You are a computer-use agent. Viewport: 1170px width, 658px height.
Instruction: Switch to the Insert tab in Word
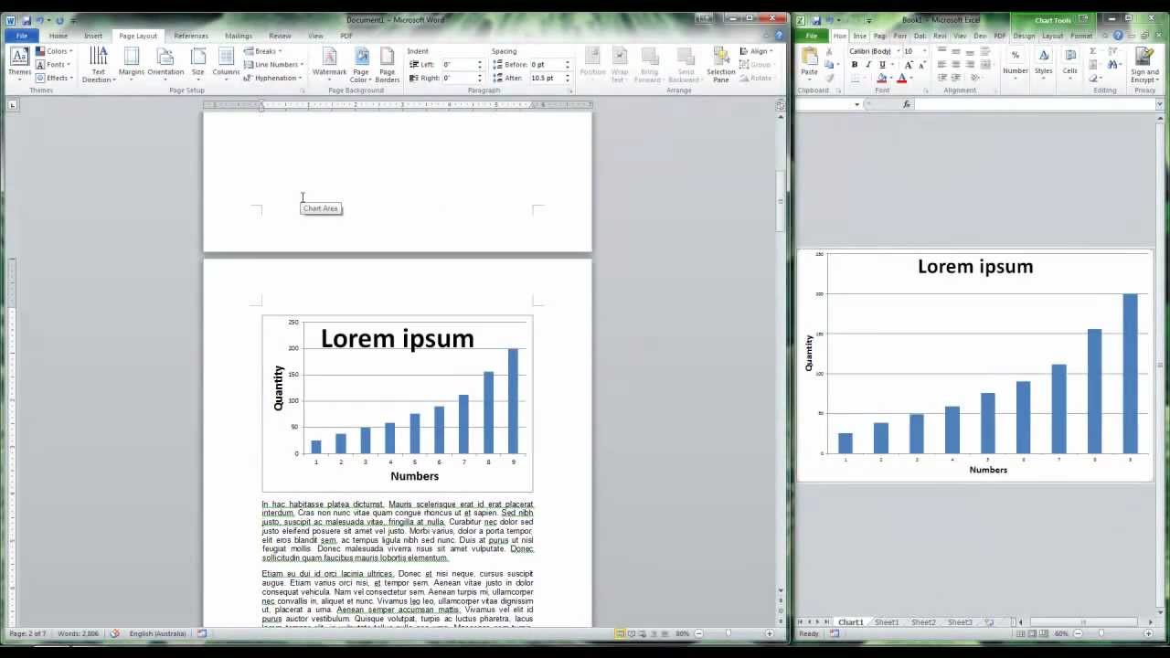tap(93, 36)
